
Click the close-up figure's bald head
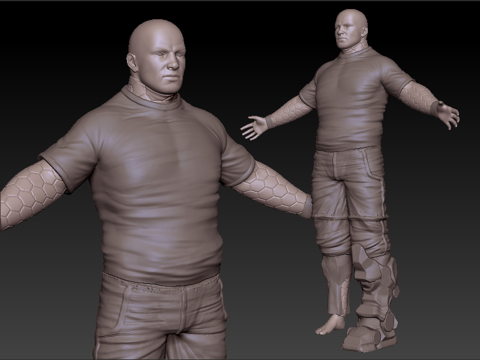click(157, 56)
